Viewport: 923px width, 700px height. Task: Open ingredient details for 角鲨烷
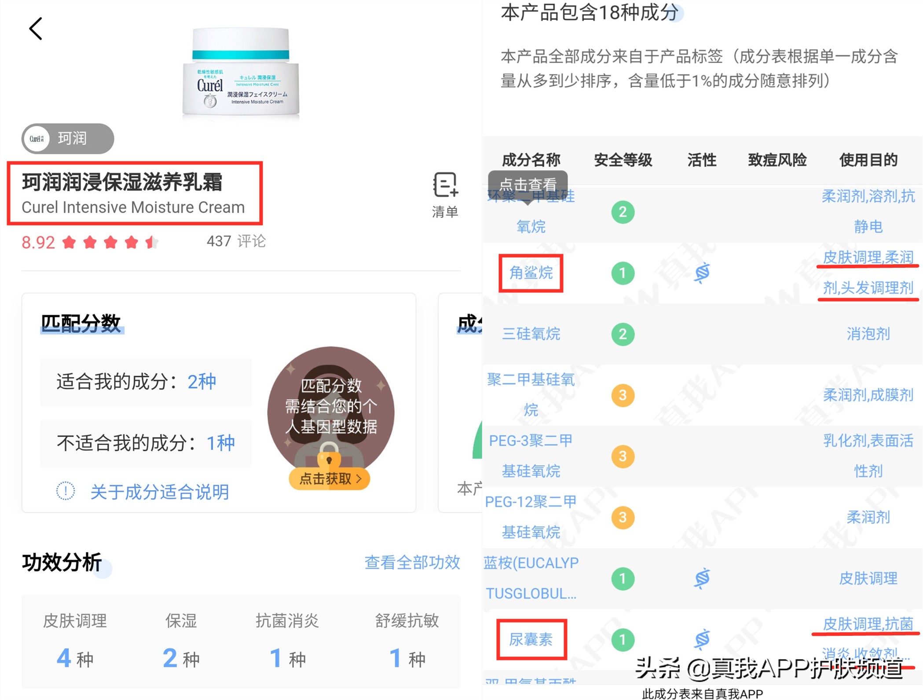531,273
